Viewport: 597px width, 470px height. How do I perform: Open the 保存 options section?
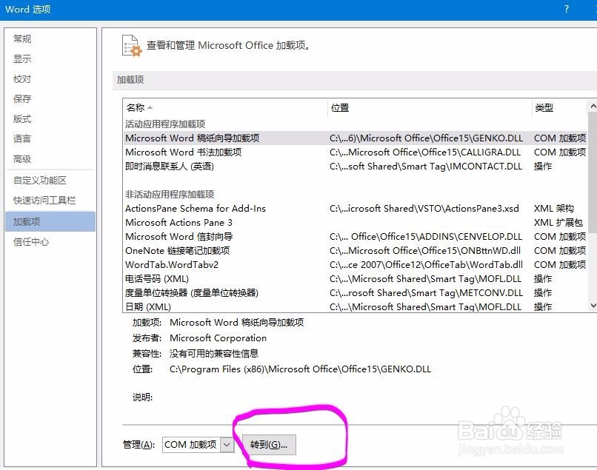pyautogui.click(x=21, y=98)
